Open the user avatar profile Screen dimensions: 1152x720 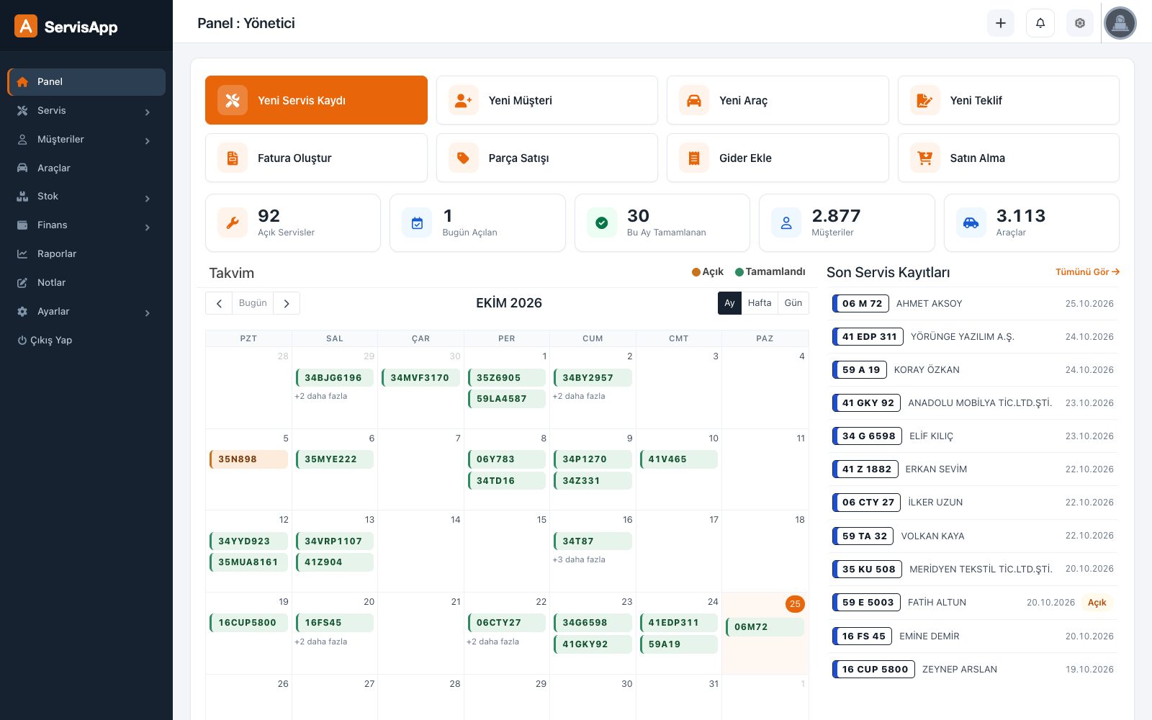[1120, 23]
